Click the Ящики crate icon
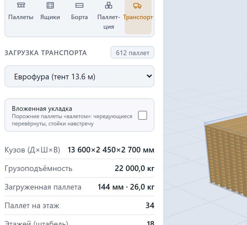Viewport: 247px width, 225px height. click(50, 5)
